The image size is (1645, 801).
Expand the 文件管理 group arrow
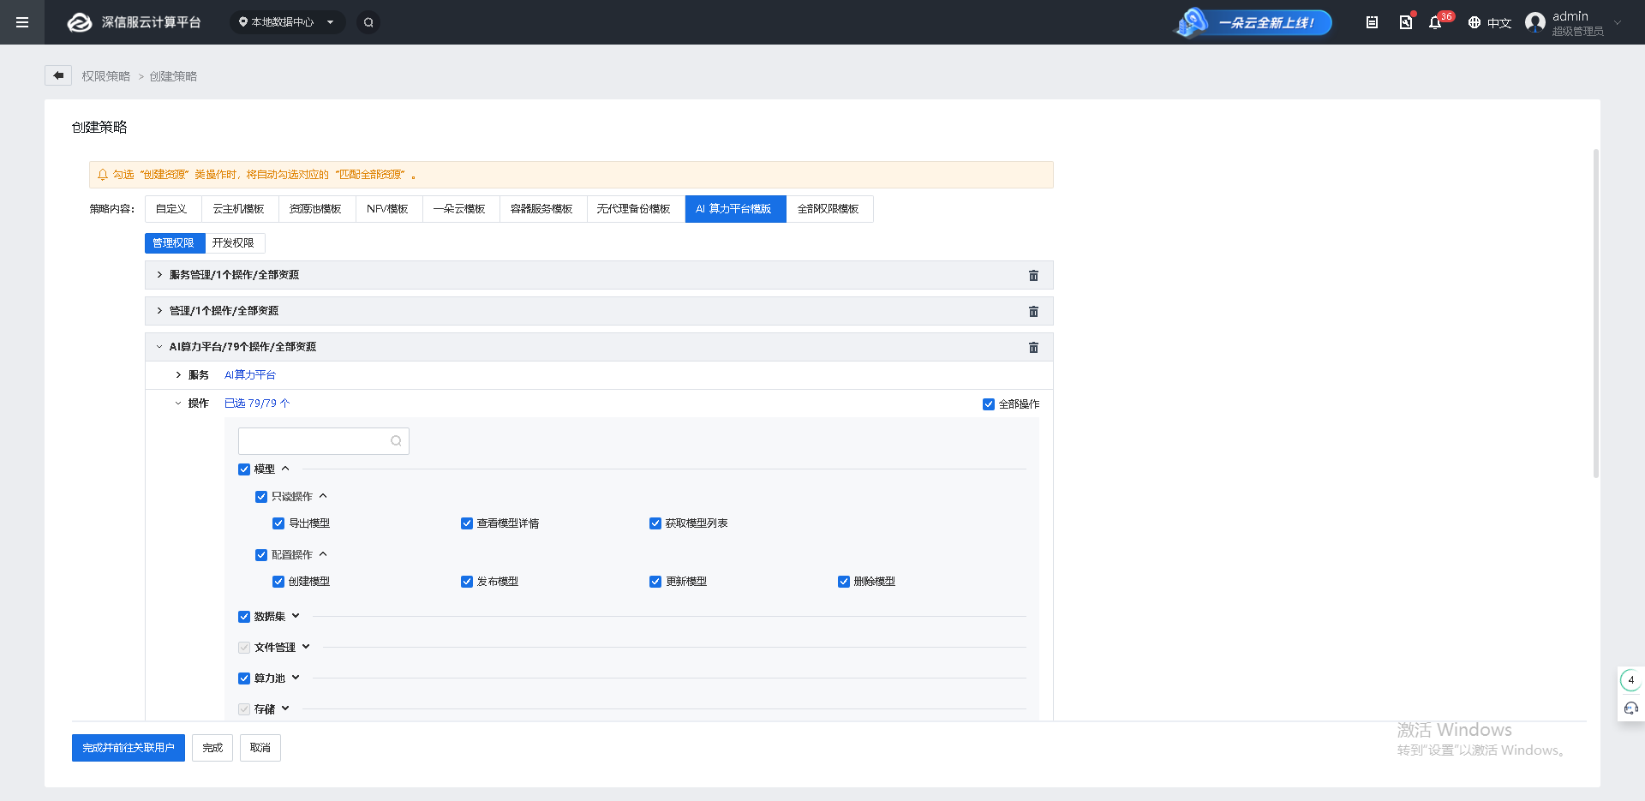306,647
